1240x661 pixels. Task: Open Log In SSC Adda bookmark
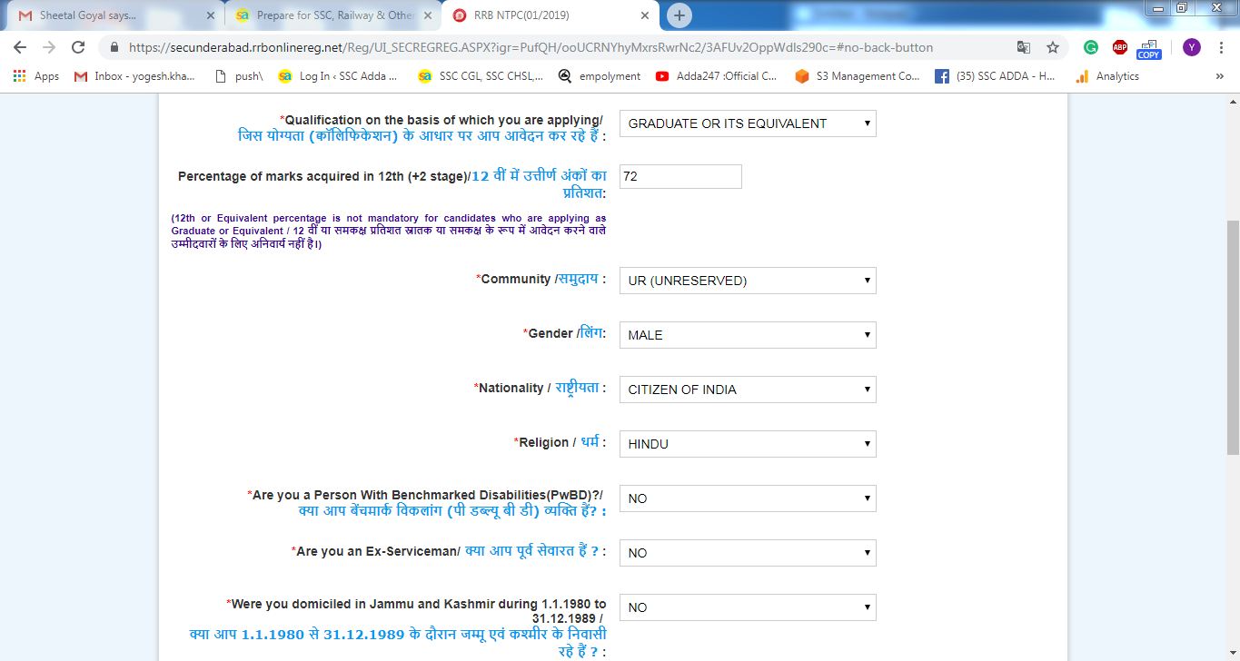339,76
